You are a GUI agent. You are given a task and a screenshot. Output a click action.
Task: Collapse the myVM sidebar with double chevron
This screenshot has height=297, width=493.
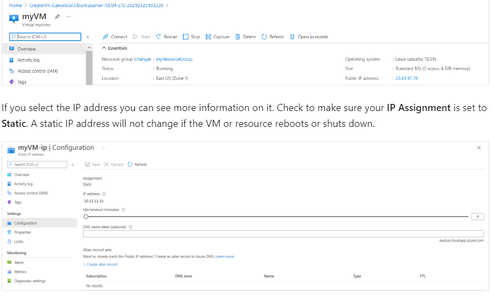pyautogui.click(x=88, y=37)
